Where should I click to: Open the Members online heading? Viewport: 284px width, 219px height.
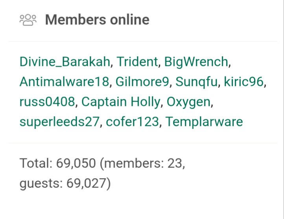coord(97,20)
